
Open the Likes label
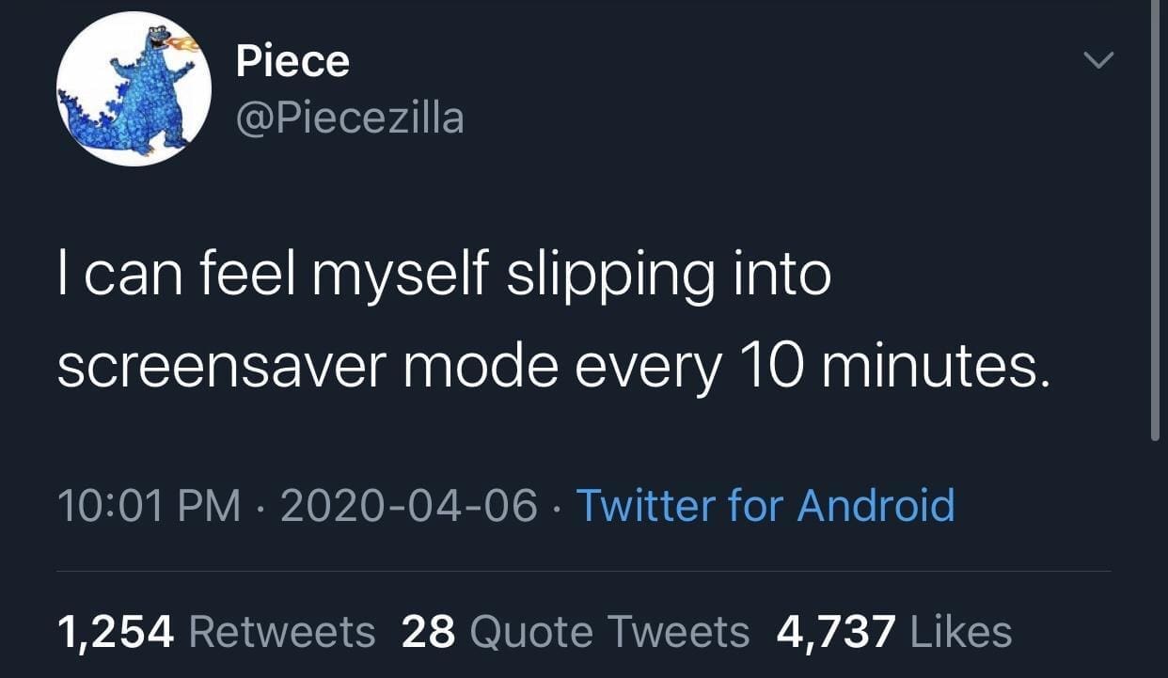(962, 631)
